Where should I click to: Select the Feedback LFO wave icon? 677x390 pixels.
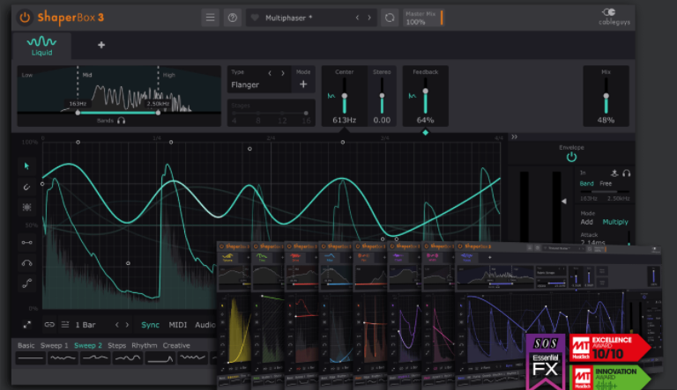pyautogui.click(x=413, y=96)
